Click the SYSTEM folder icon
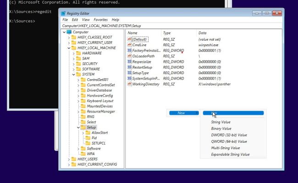Screen dimensions: 298x183 [x=78, y=75]
